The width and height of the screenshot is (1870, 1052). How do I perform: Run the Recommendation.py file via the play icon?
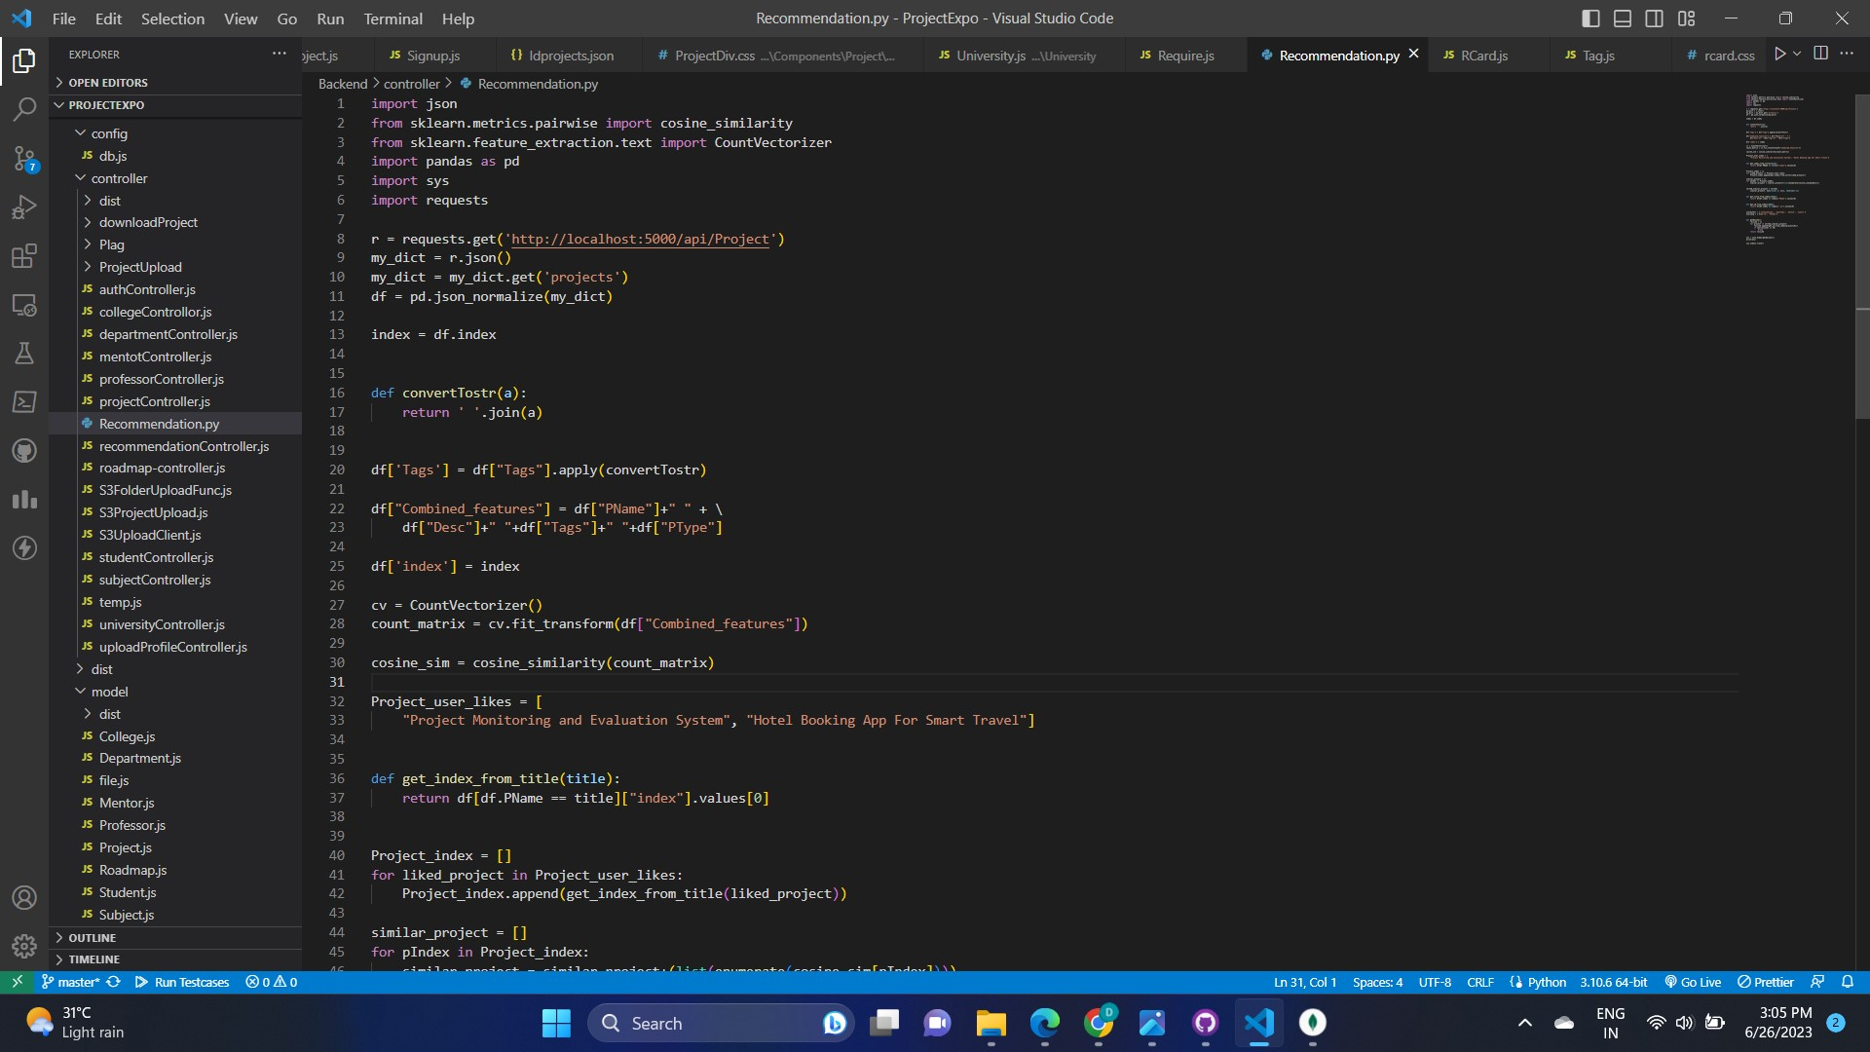point(1781,55)
